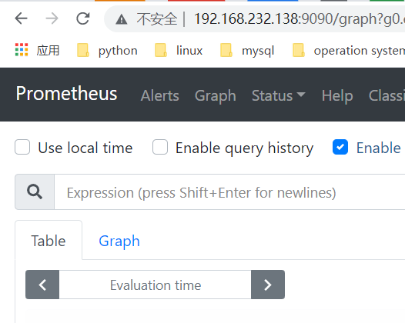Click the not-secure warning triangle icon

(122, 19)
